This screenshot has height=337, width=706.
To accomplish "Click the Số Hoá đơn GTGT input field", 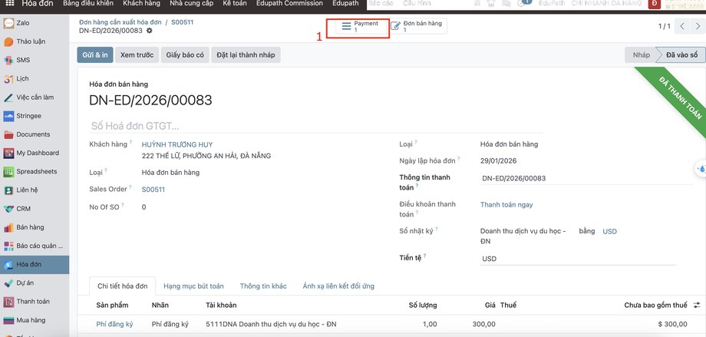I will (x=315, y=126).
